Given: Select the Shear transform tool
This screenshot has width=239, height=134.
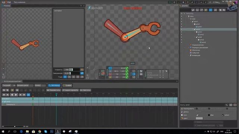Looking at the screenshot, I should point(110,77).
